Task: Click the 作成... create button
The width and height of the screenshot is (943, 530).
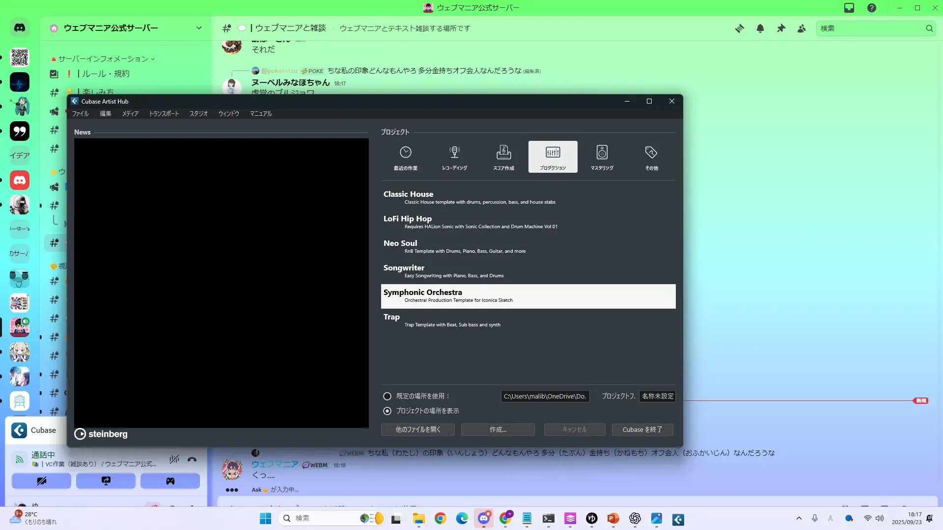Action: (498, 429)
